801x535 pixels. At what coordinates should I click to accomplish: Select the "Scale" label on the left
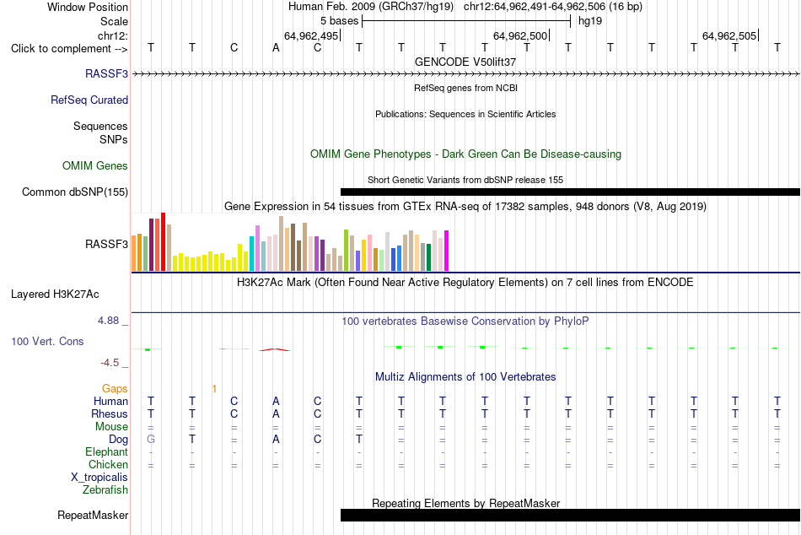[114, 21]
